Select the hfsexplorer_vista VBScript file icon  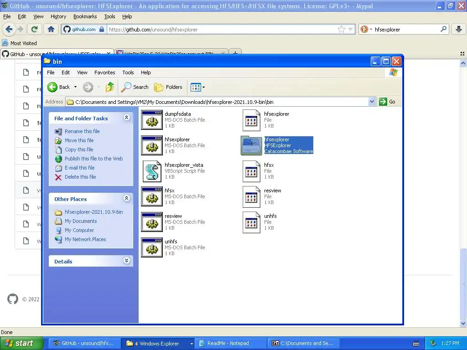point(152,171)
